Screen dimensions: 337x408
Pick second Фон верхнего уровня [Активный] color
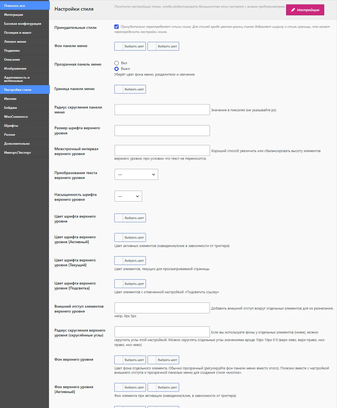point(163,387)
